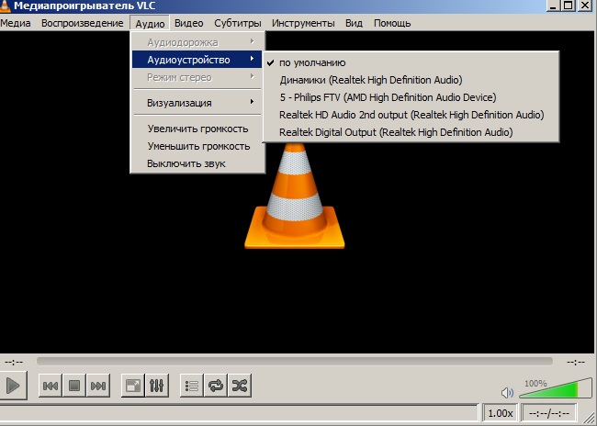
Task: Adjust the green volume slider
Action: pos(556,388)
